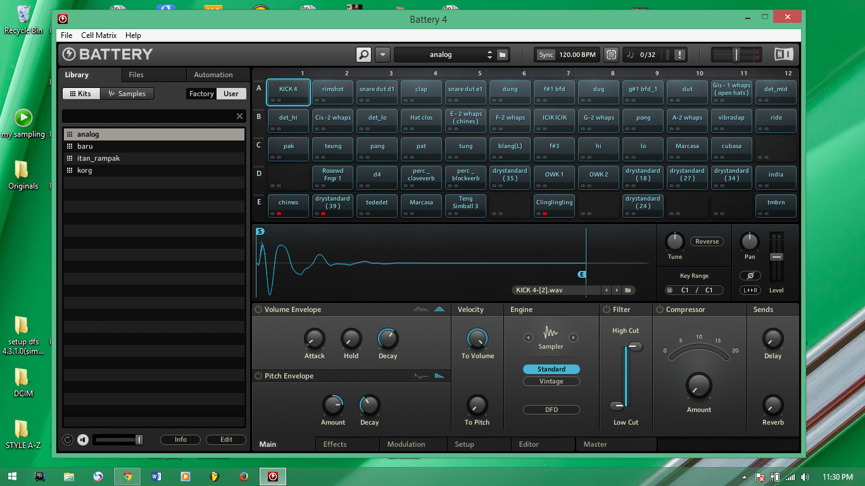Switch to the Setup tab
Screen dimensions: 865x486
pos(479,444)
